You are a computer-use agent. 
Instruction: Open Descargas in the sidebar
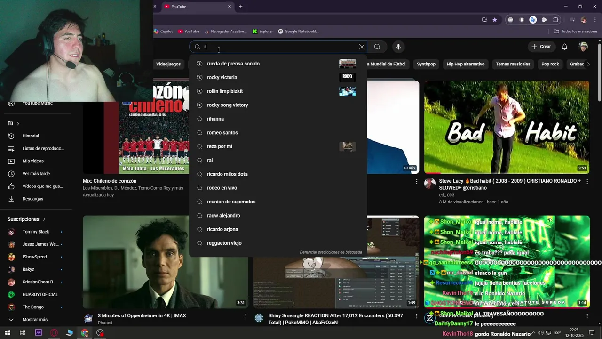(36, 199)
